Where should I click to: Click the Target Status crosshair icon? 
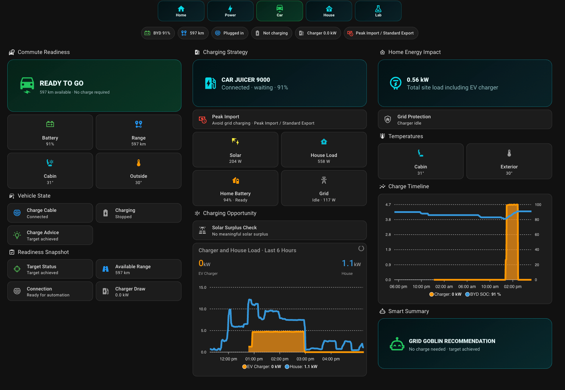pos(17,269)
